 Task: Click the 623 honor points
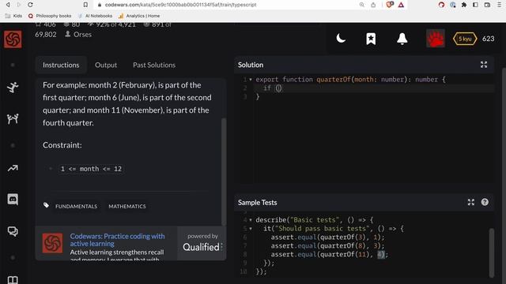pos(489,39)
